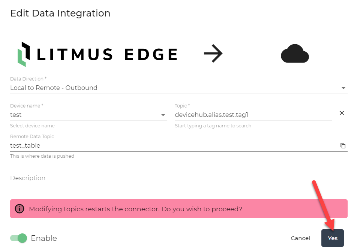Image resolution: width=357 pixels, height=248 pixels.
Task: Copy the Remote Data Topic using copy icon
Action: pos(343,145)
